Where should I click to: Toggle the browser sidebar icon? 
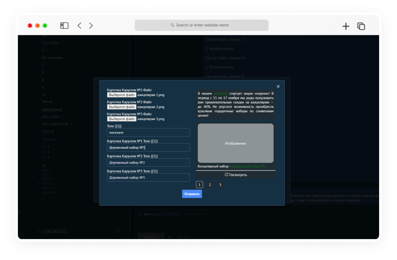point(64,26)
